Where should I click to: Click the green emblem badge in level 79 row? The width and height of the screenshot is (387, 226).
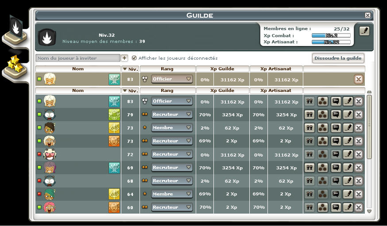114,115
